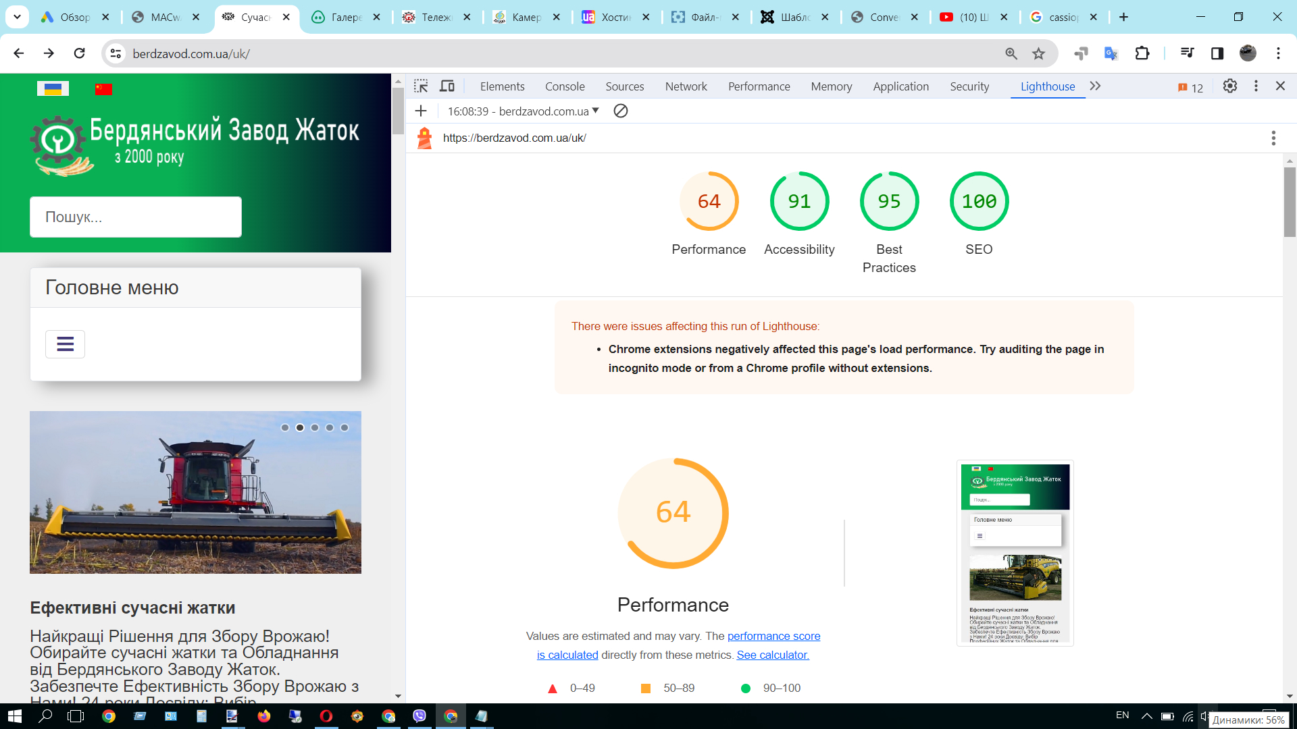Select the last carousel dot indicator
This screenshot has height=729, width=1297.
(x=345, y=427)
